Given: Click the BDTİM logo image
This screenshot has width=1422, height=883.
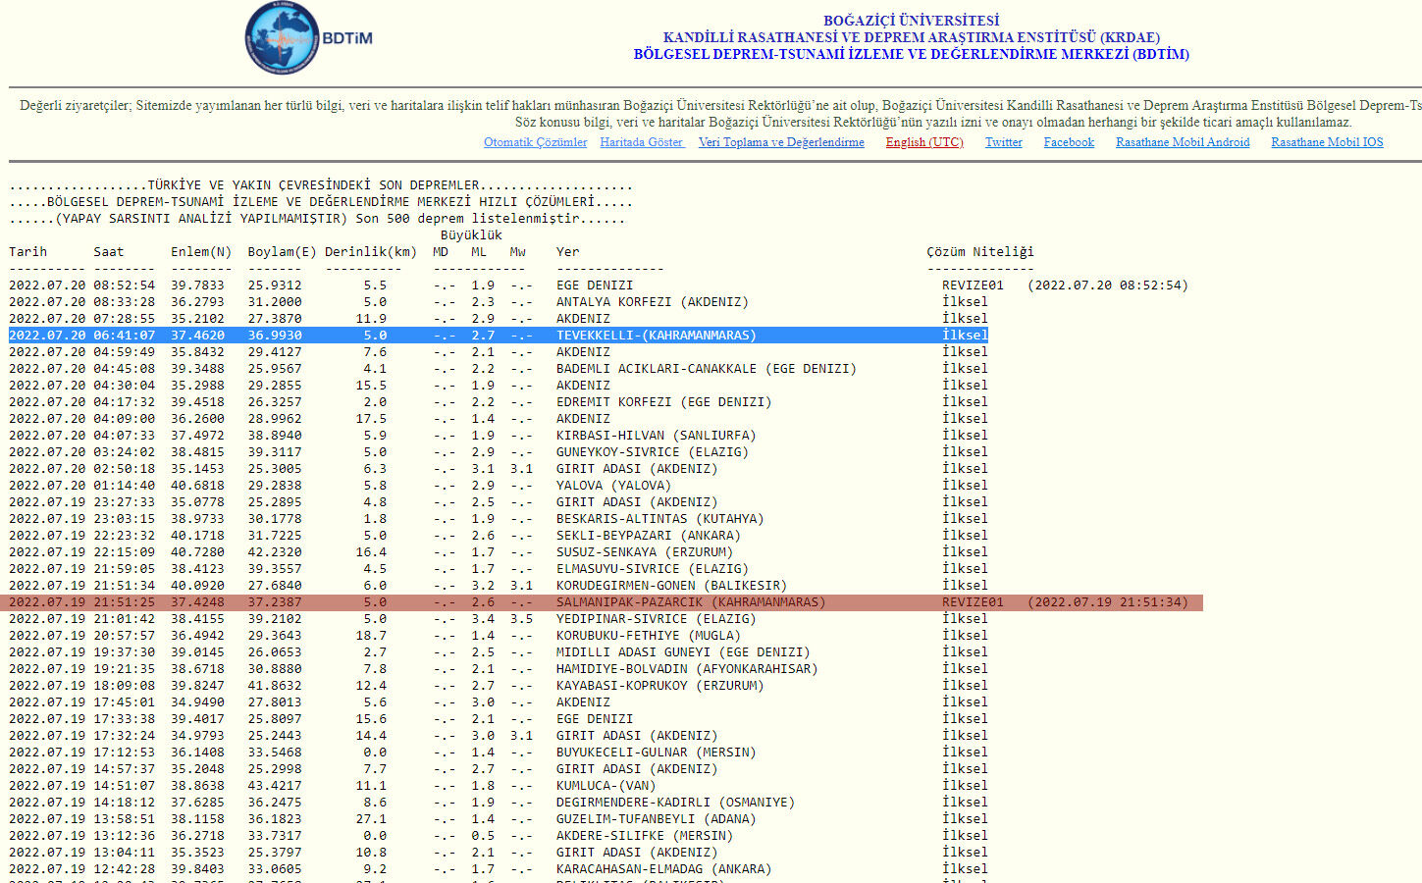Looking at the screenshot, I should [309, 38].
